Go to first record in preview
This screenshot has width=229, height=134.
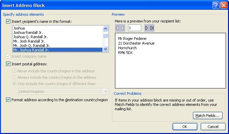coord(117,28)
